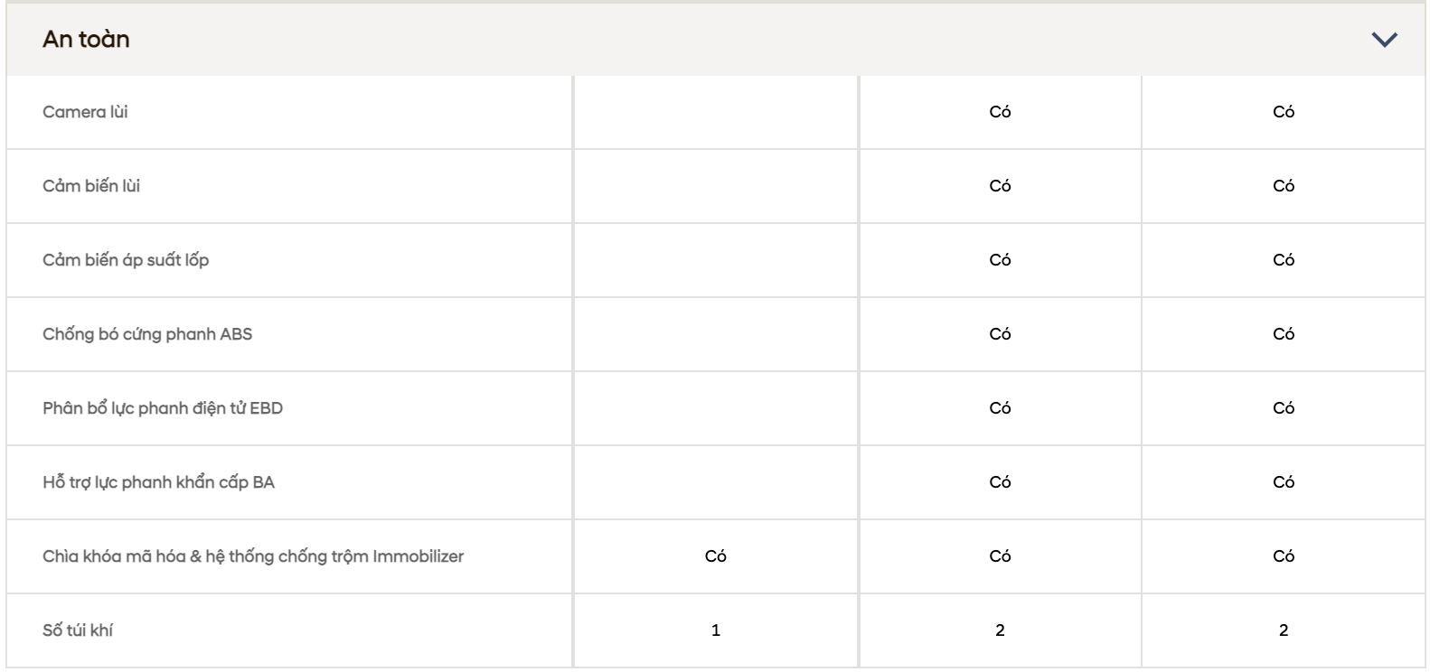Click Chống bó cứng phanh ABS label

pyautogui.click(x=147, y=334)
